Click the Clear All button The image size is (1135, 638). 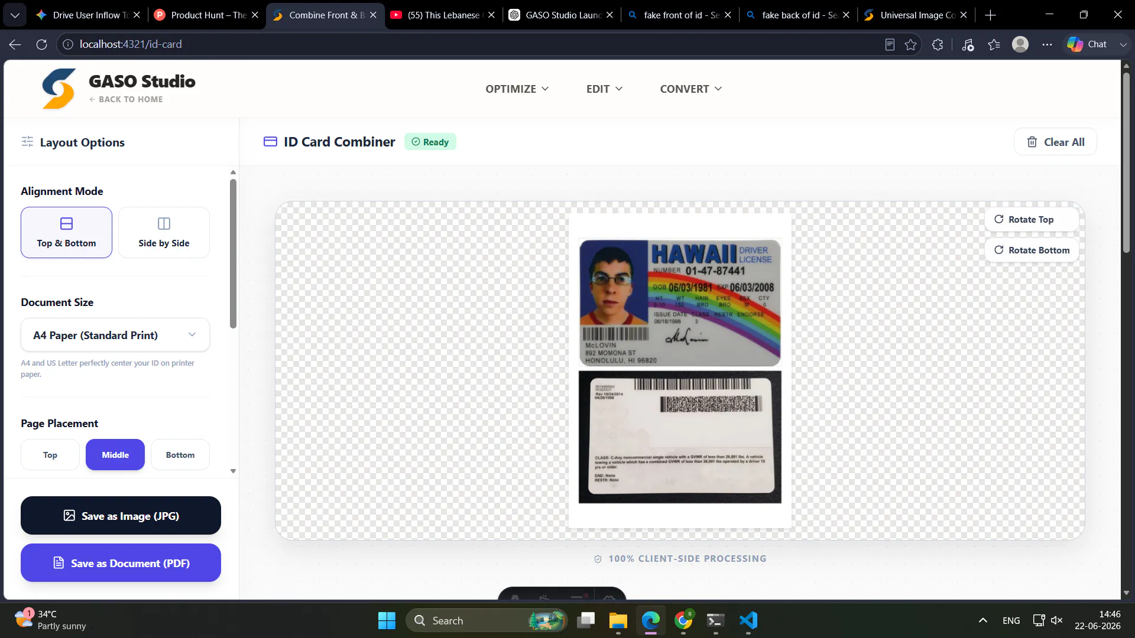[1055, 142]
